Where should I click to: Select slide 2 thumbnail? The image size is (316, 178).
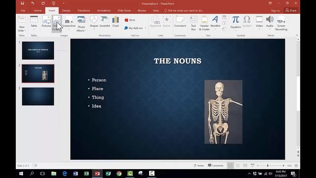38,74
